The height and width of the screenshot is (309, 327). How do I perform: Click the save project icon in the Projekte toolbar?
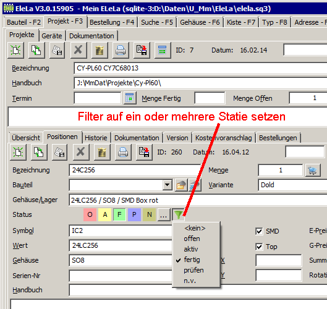57,50
